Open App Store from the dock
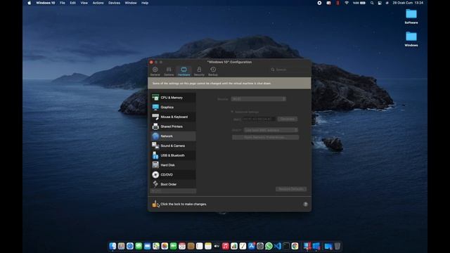The height and width of the screenshot is (253, 450). 252,246
